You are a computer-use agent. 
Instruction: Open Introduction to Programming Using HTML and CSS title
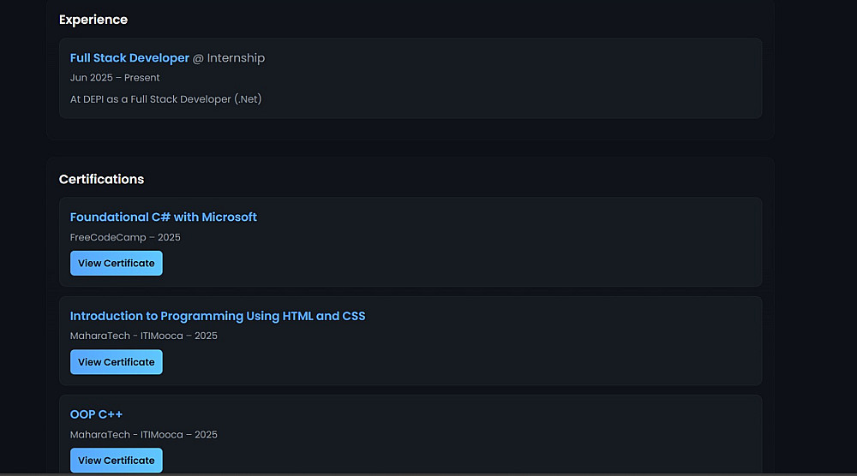click(x=218, y=316)
